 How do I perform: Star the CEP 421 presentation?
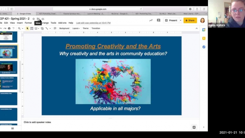point(34,19)
